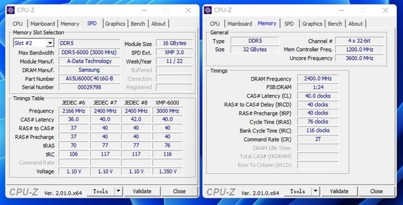
Task: Expand the Tools dropdown arrow in right window
Action: [315, 191]
